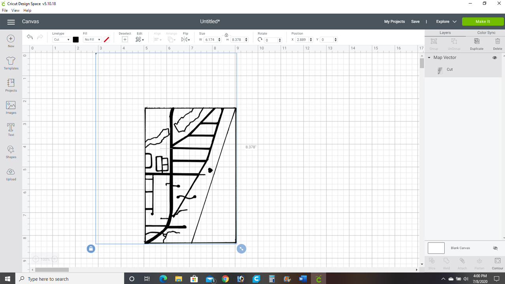This screenshot has width=505, height=284.
Task: Open the Cortana circle on the taskbar
Action: pos(132,279)
